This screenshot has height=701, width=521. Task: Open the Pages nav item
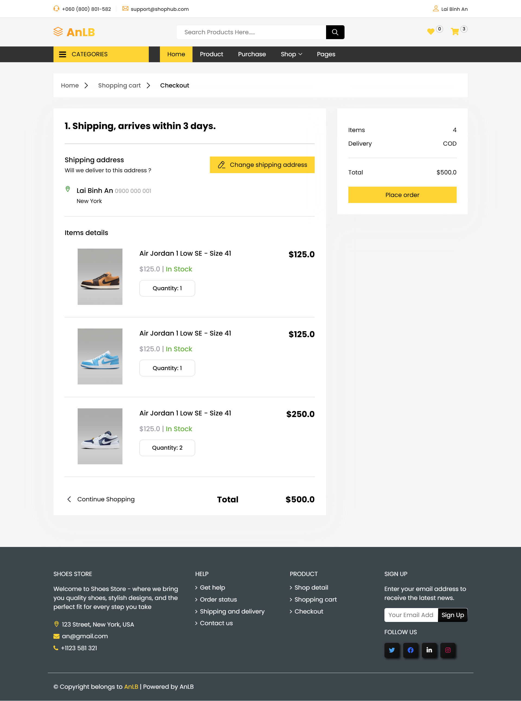pyautogui.click(x=326, y=54)
